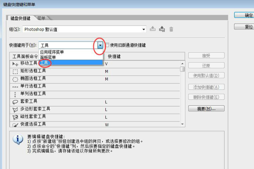Open the 组(S) Photoshop 默认值 dropdown
The width and height of the screenshot is (254, 169).
[x=84, y=29]
